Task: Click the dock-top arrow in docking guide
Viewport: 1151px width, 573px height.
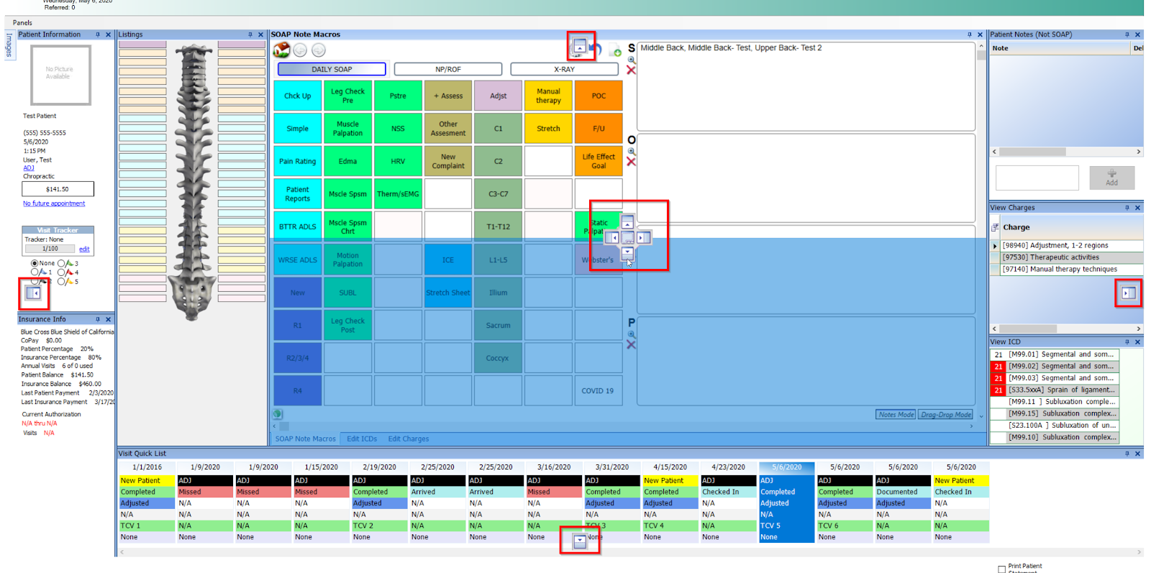Action: pyautogui.click(x=627, y=223)
